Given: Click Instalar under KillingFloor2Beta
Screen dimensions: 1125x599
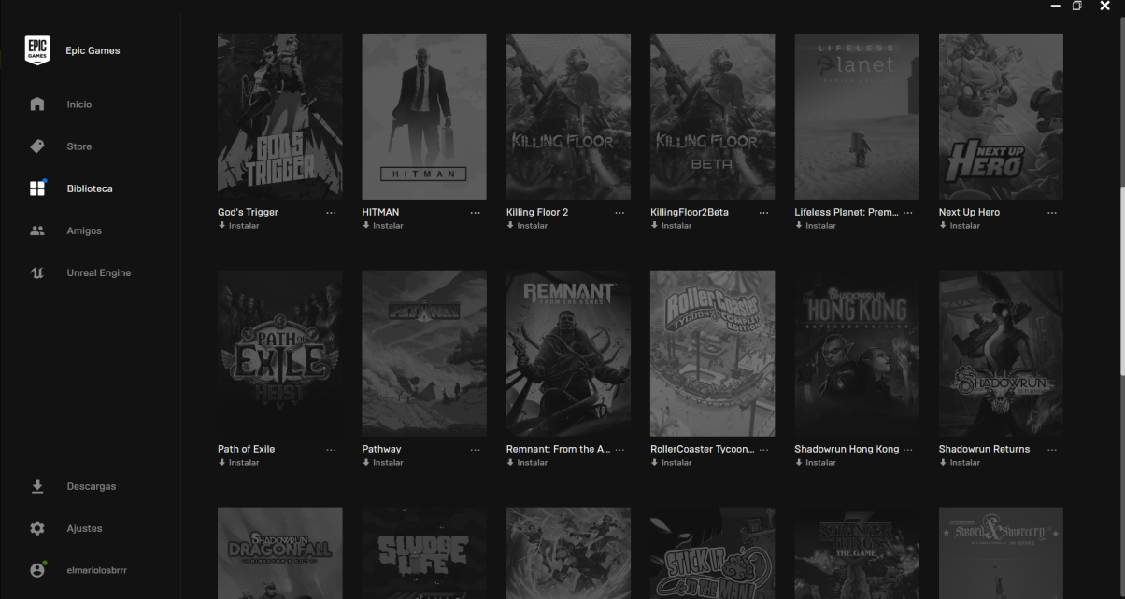Looking at the screenshot, I should [x=671, y=226].
